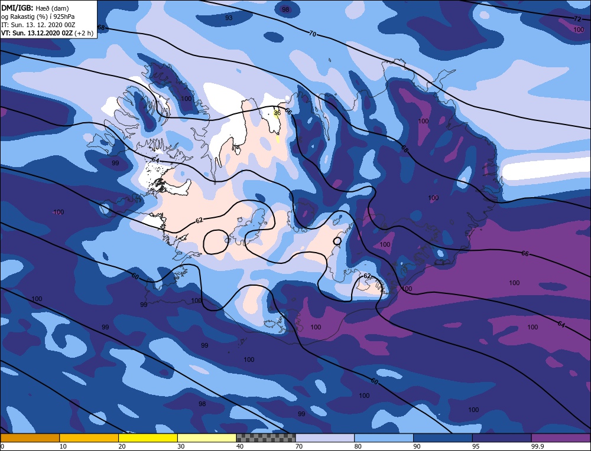
Task: Click the '95' legend scale value
Action: tap(476, 446)
